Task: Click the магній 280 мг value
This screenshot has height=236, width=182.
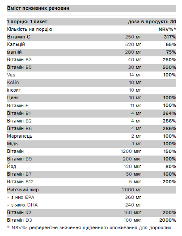Action: pyautogui.click(x=133, y=52)
